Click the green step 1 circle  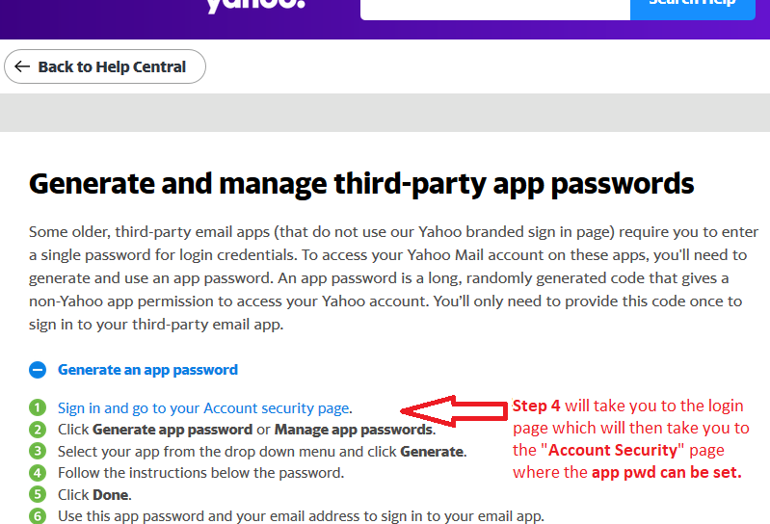(x=38, y=407)
